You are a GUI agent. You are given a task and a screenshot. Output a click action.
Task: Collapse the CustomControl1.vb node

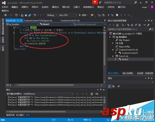[113, 50]
